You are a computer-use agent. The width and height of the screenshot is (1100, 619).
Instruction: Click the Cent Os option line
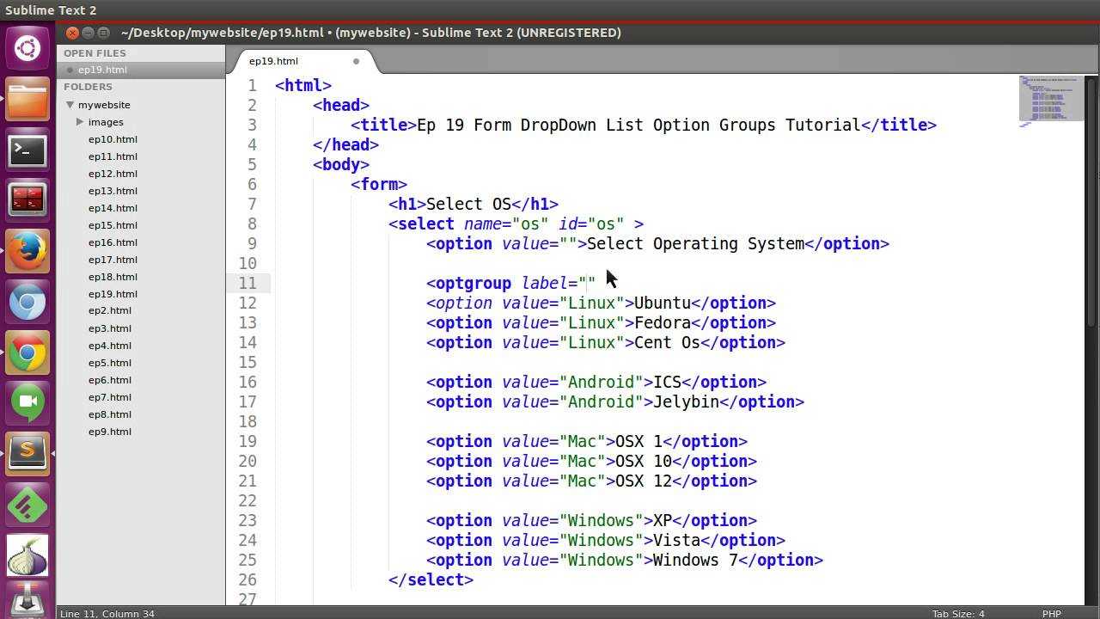pos(606,342)
